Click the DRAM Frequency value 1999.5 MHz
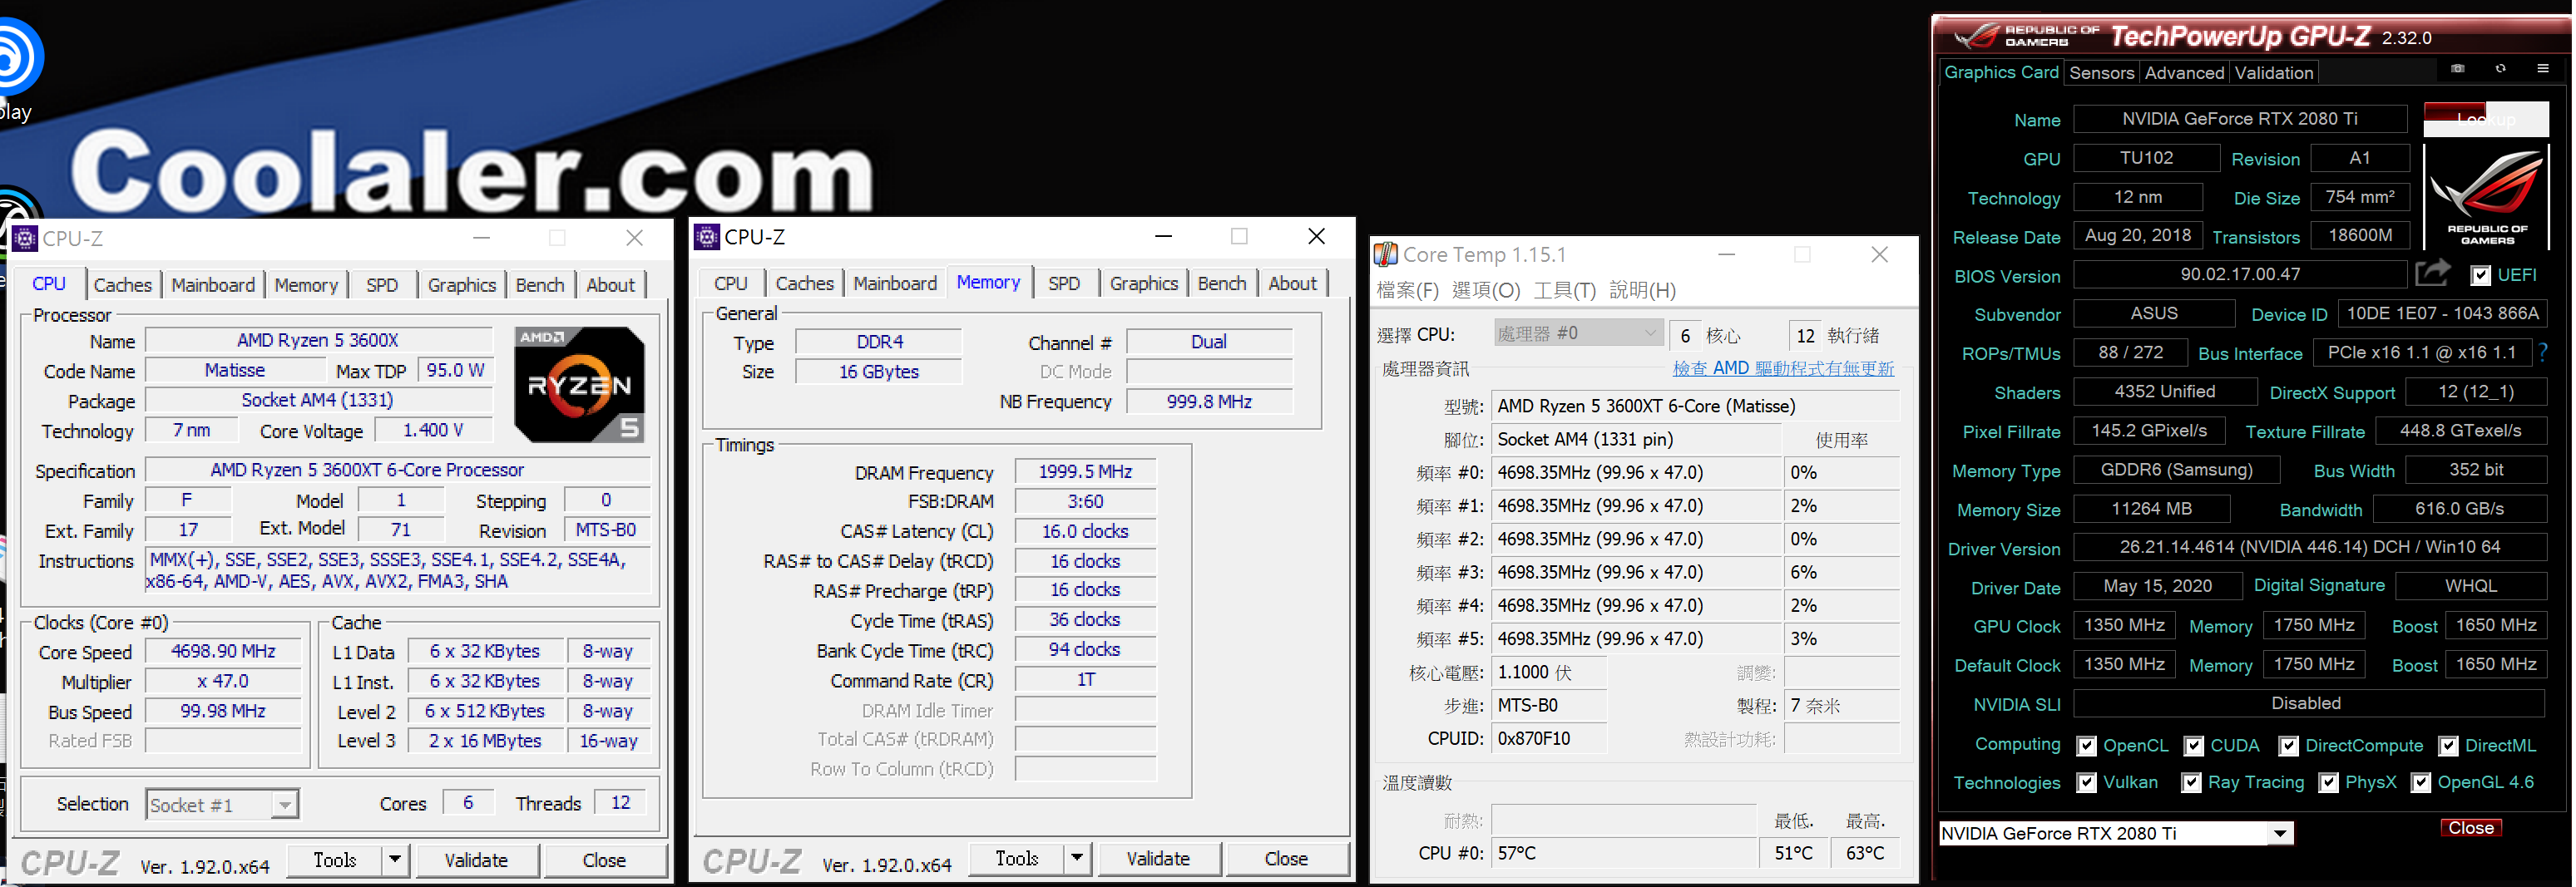Screen dimensions: 2576x887 (1085, 471)
